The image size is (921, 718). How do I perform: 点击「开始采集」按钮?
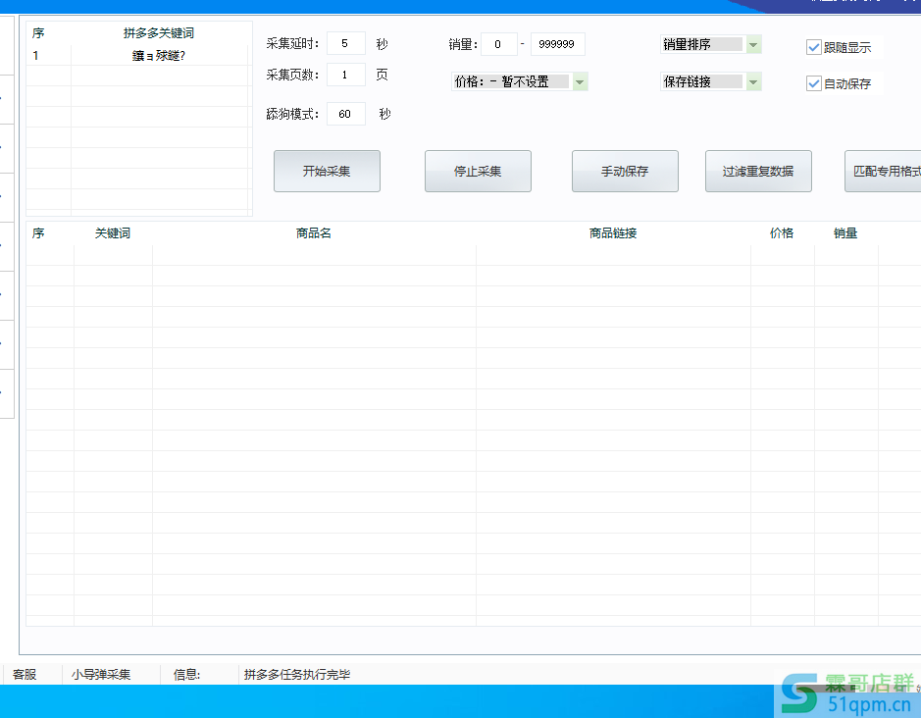(327, 170)
